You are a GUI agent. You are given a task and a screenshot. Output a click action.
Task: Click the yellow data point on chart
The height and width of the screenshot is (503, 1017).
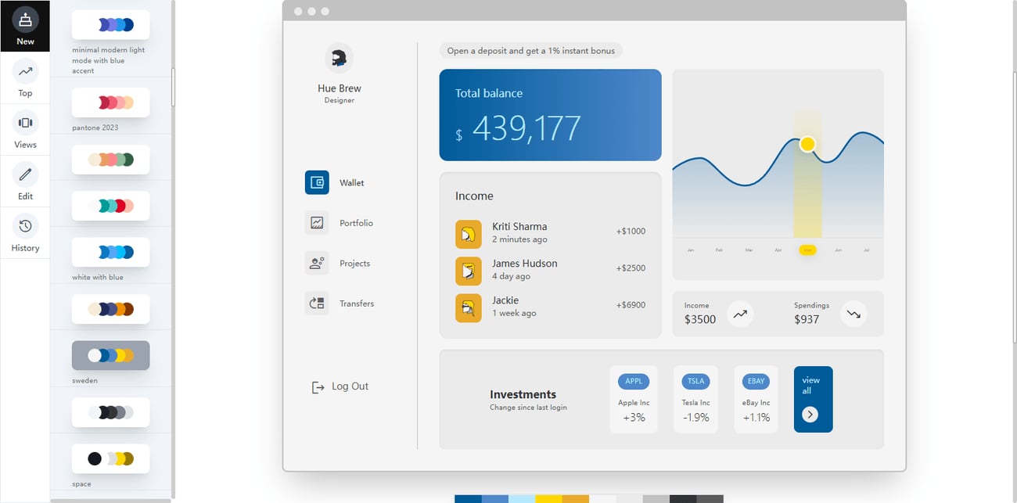[807, 144]
